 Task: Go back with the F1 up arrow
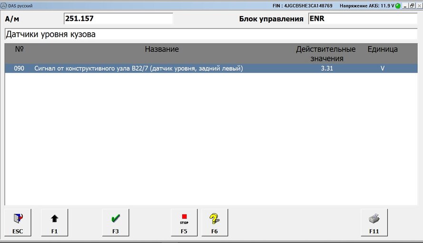coord(55,223)
